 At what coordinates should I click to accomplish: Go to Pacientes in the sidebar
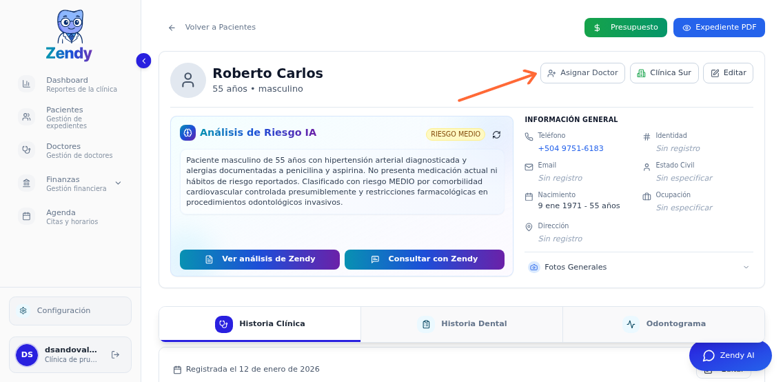[70, 117]
